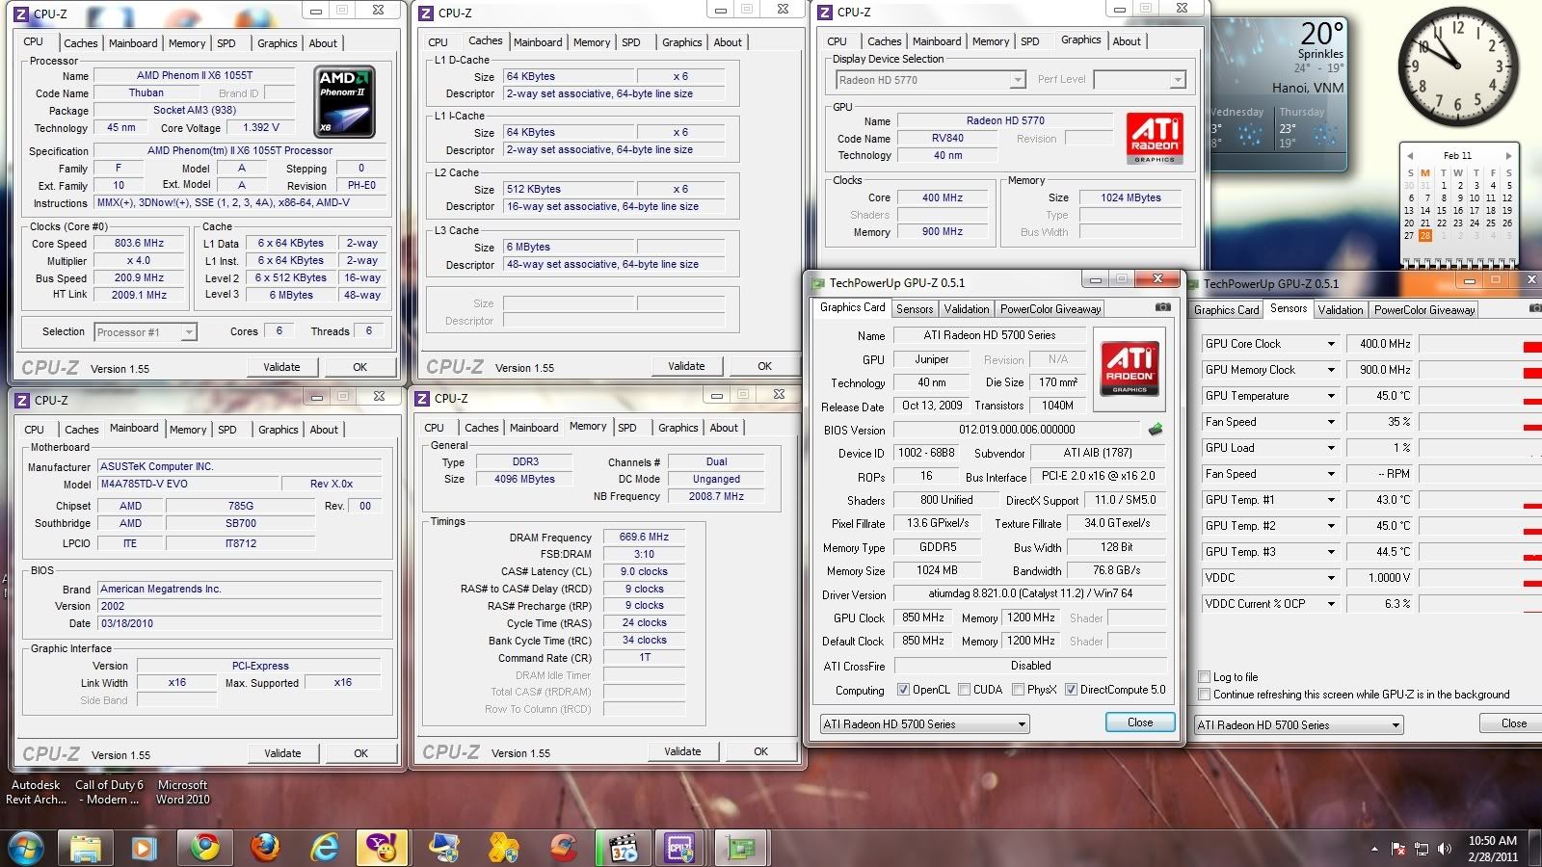The height and width of the screenshot is (867, 1542).
Task: Enable Continue refreshing in background checkbox
Action: [1204, 695]
